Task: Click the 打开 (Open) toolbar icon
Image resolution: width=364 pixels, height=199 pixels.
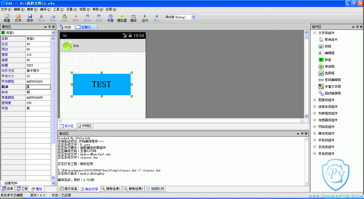Action: [x=18, y=18]
